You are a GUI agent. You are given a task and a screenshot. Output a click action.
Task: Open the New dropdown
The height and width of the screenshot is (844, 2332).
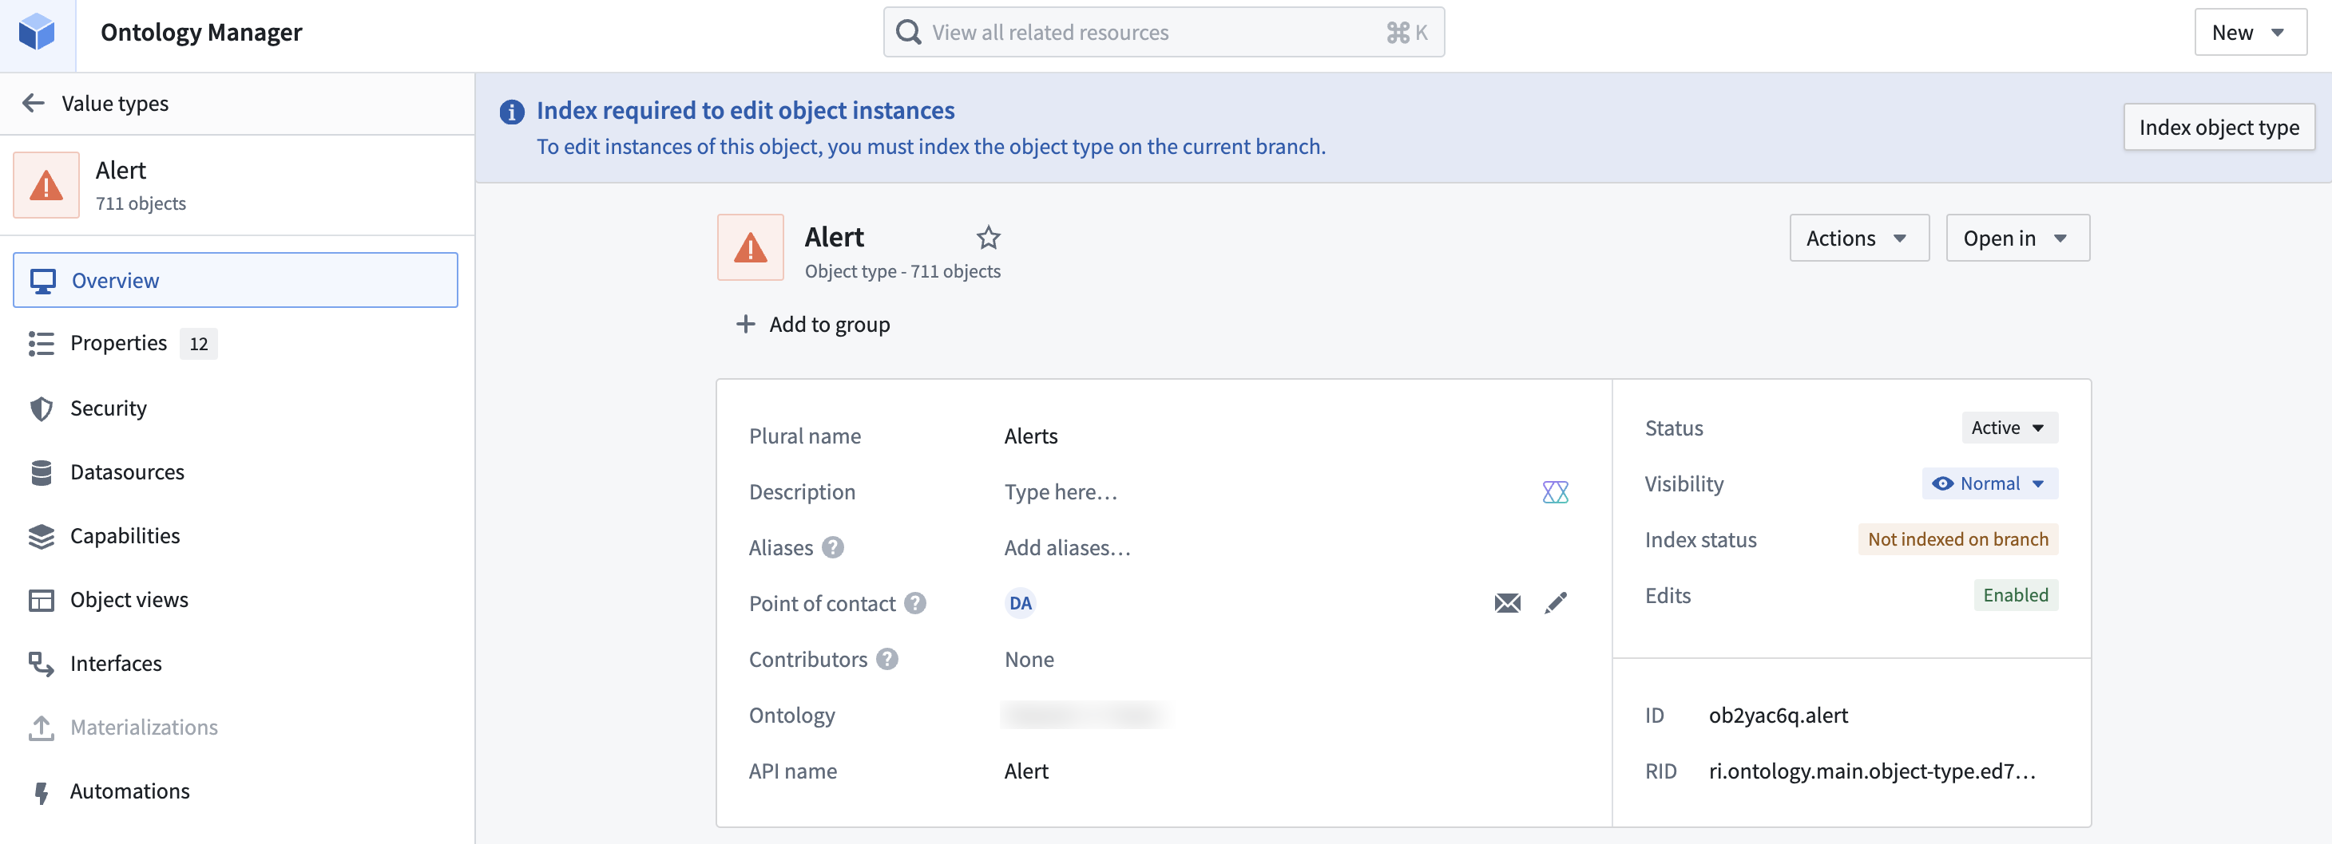coord(2250,32)
